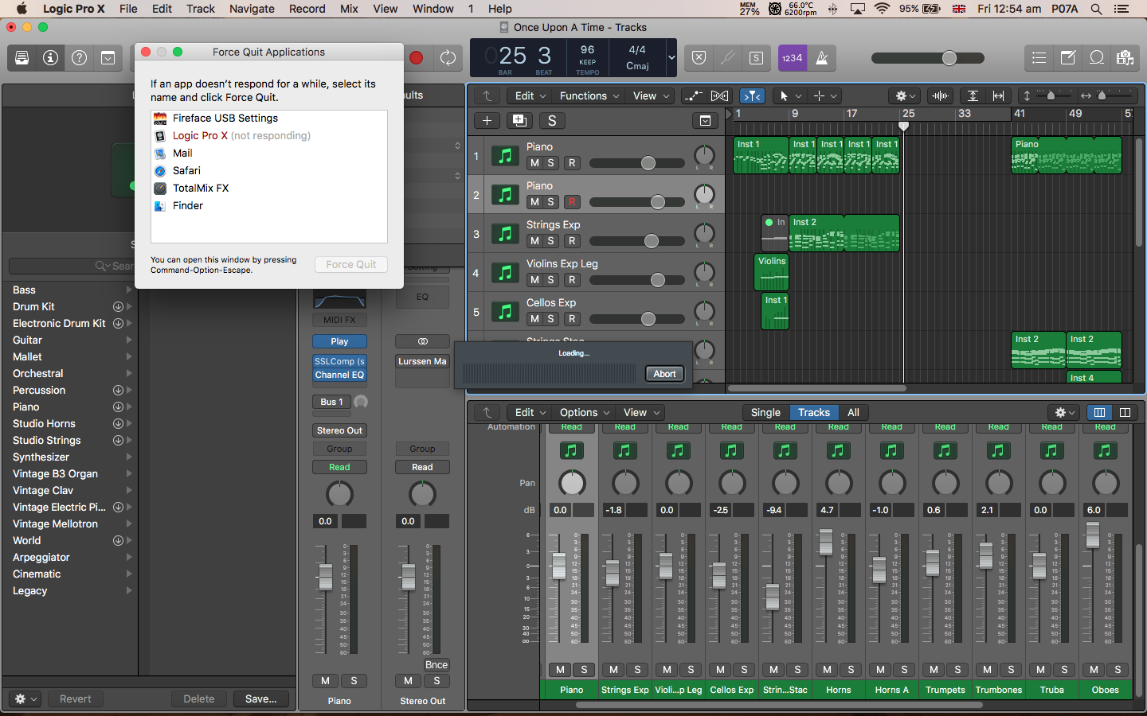Open the Note Pads icon
Image resolution: width=1147 pixels, height=716 pixels.
(1068, 58)
